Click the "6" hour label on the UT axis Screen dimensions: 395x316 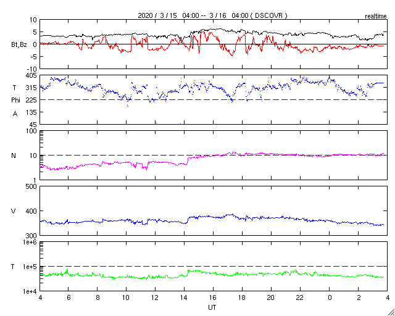point(69,297)
